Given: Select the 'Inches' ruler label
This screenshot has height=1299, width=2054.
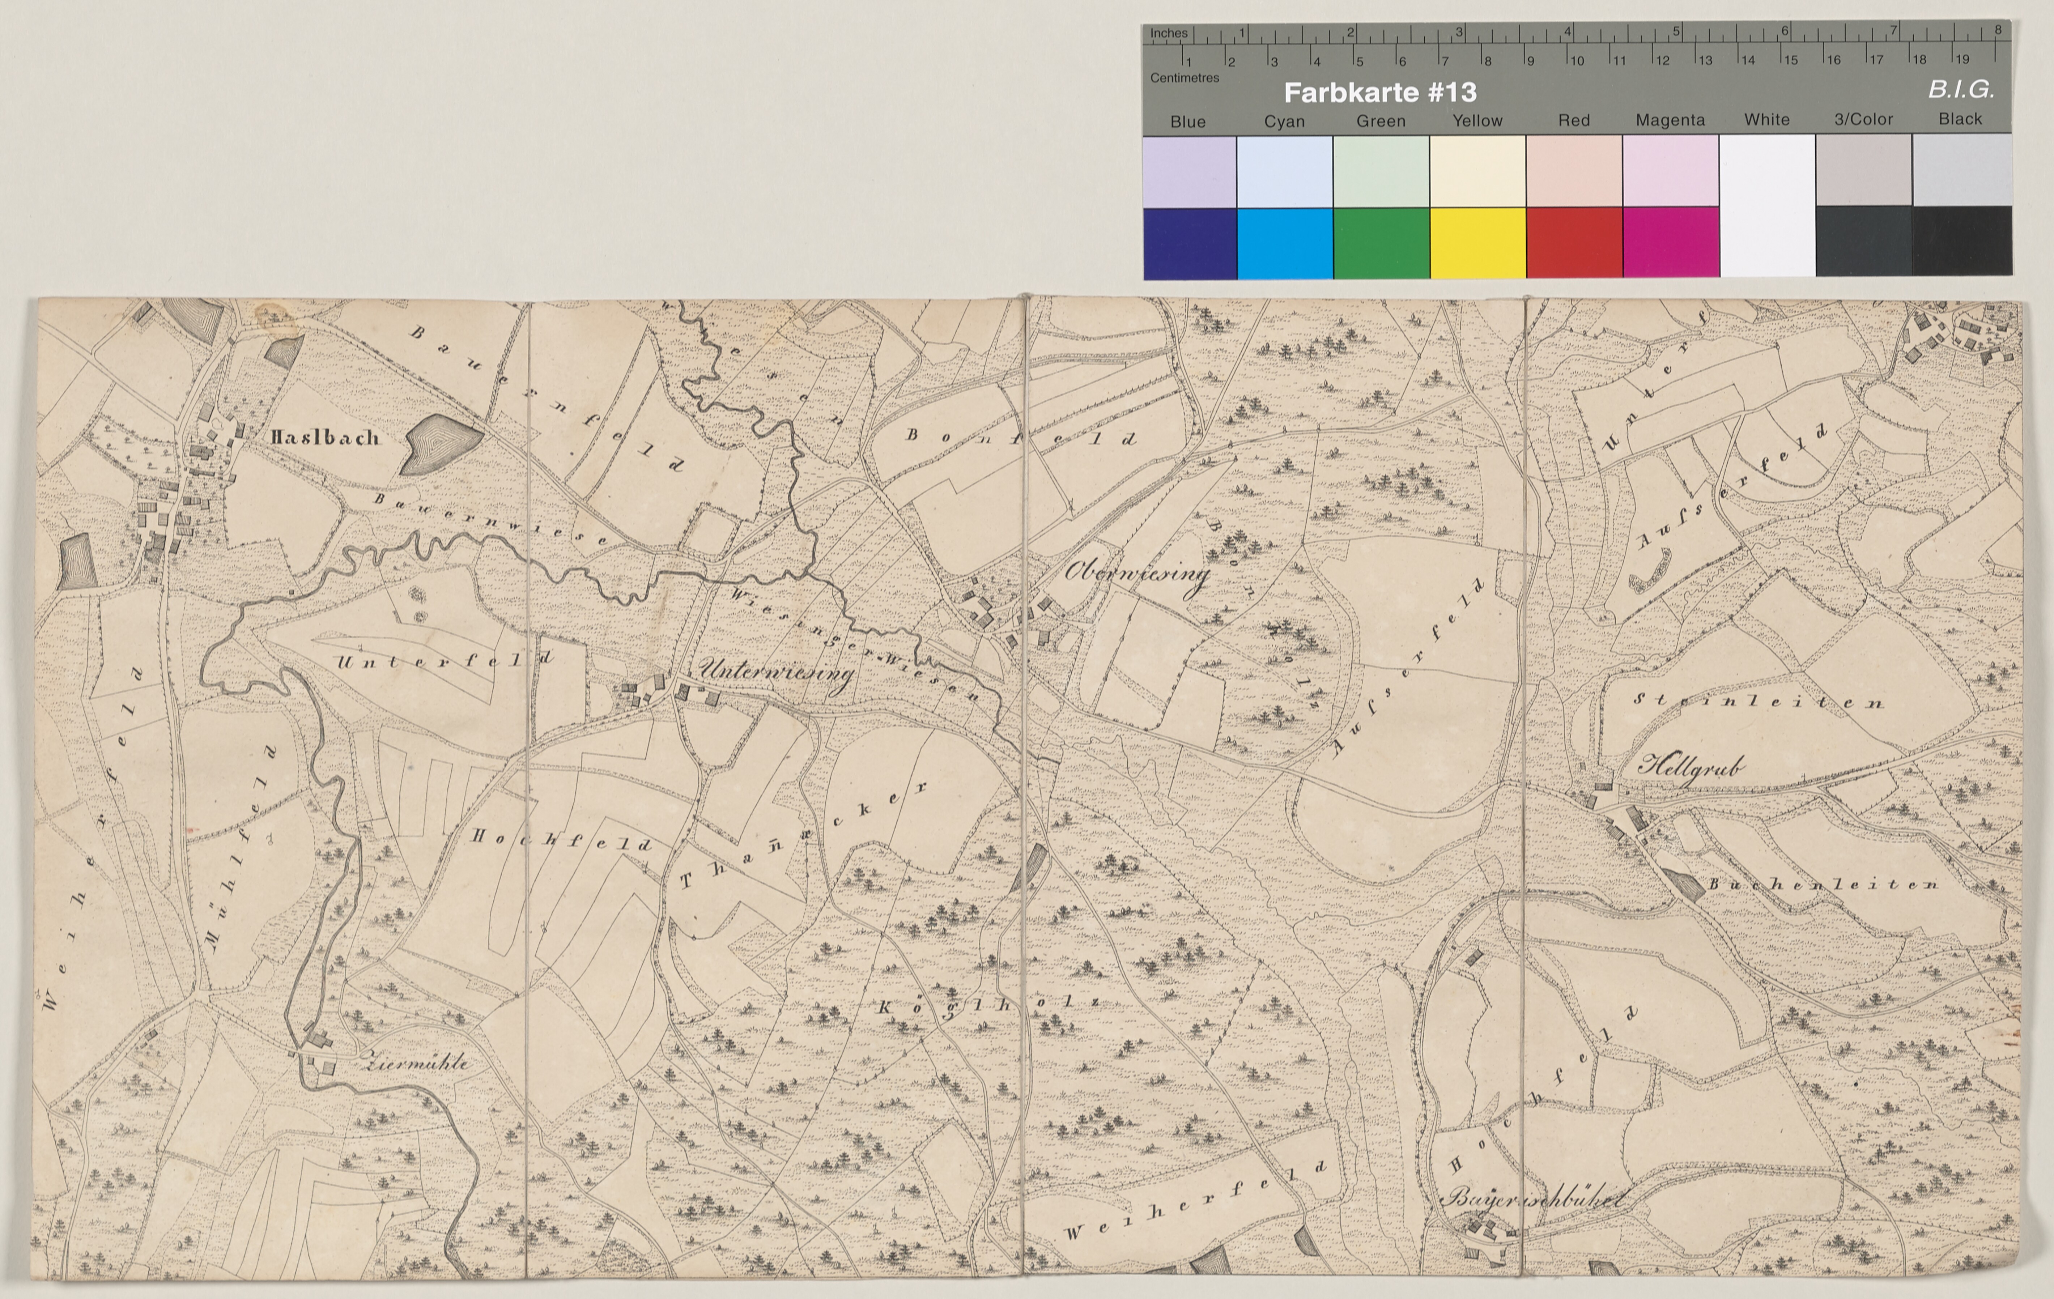Looking at the screenshot, I should click(x=1169, y=33).
